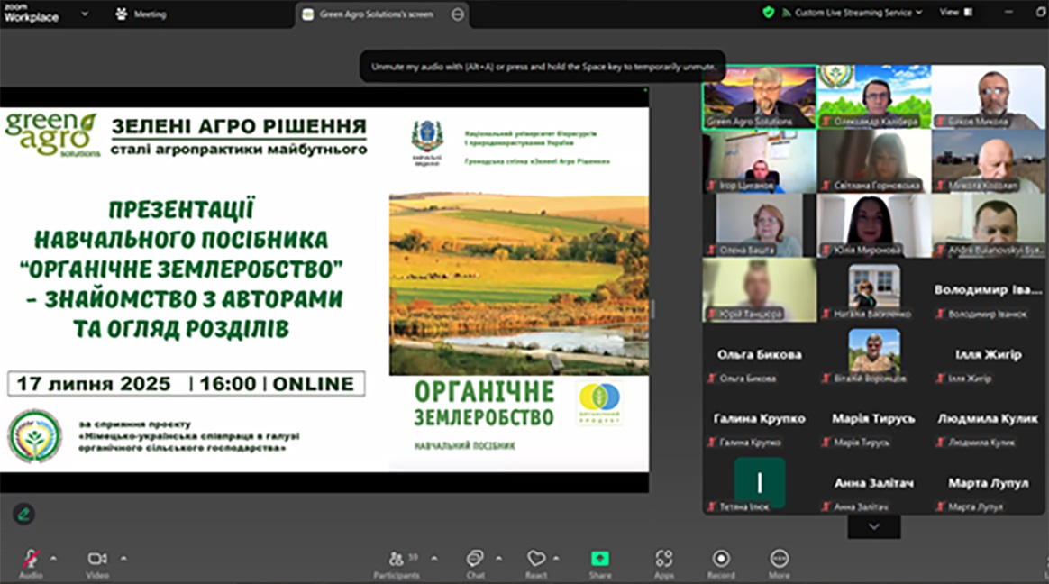Image resolution: width=1049 pixels, height=584 pixels.
Task: Select Олександр Калібера's video thumbnail
Action: 873,96
